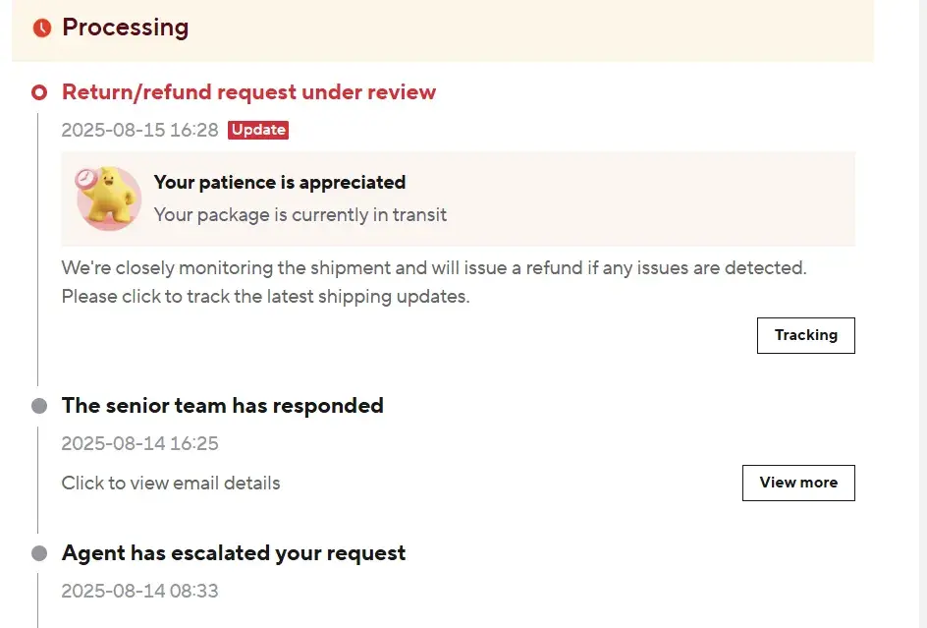Click the red Update badge
927x628 pixels.
258,130
